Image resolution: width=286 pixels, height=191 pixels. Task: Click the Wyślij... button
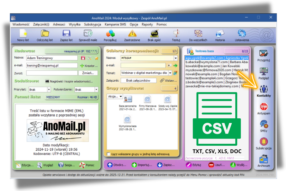coord(239,165)
